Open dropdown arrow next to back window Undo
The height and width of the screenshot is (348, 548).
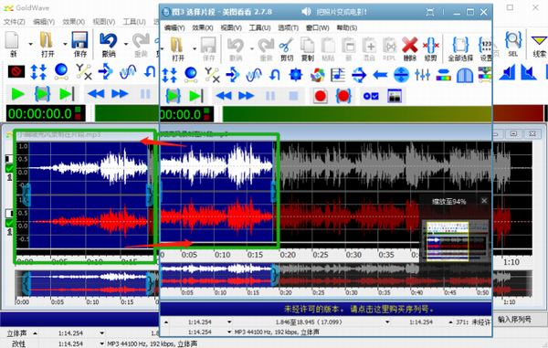(126, 44)
